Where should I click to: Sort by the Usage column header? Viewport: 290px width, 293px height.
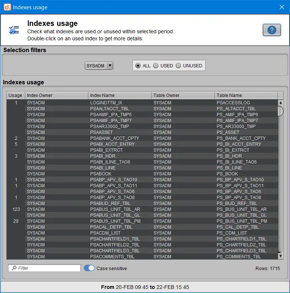[x=16, y=95]
